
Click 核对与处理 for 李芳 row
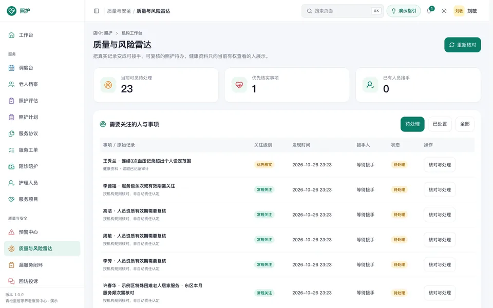pyautogui.click(x=440, y=265)
